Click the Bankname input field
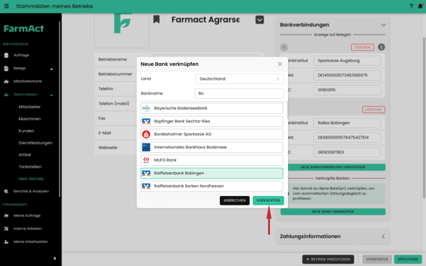Image resolution: width=426 pixels, height=266 pixels. click(x=239, y=93)
